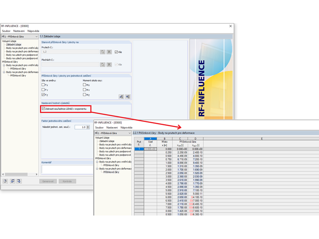Click the cell with value 8.89E-09
Screen dimensions: 319x239
[x=180, y=163]
